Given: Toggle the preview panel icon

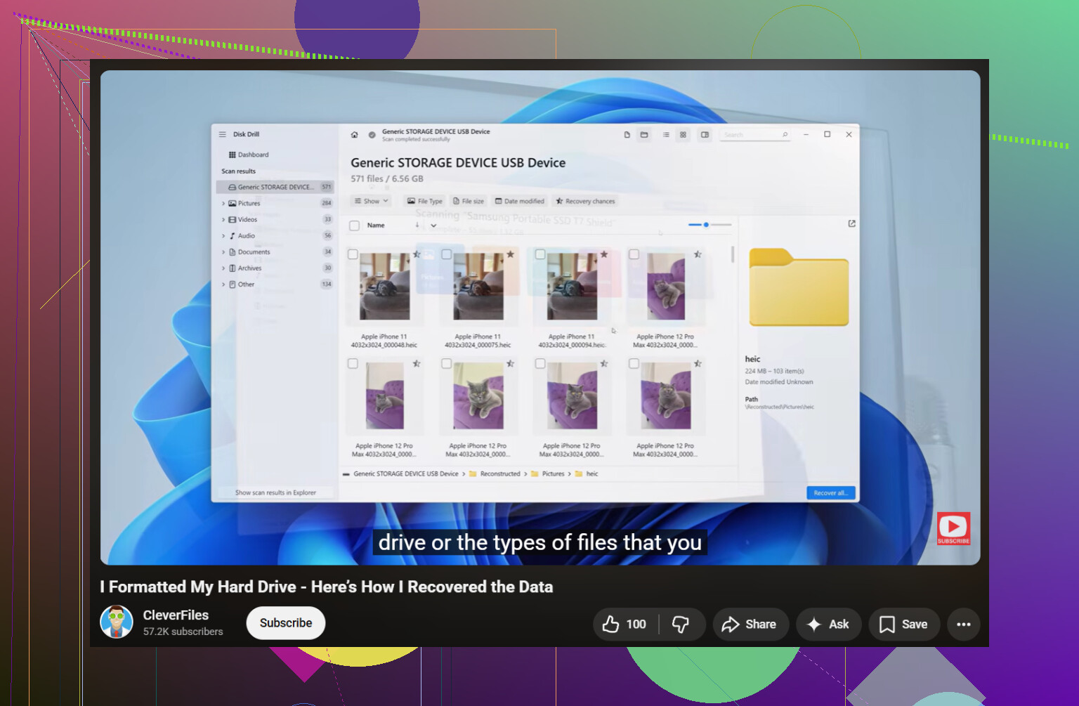Looking at the screenshot, I should 705,135.
